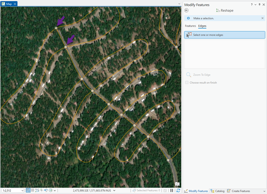The image size is (267, 194).
Task: Pause map drawing
Action: click(x=172, y=191)
